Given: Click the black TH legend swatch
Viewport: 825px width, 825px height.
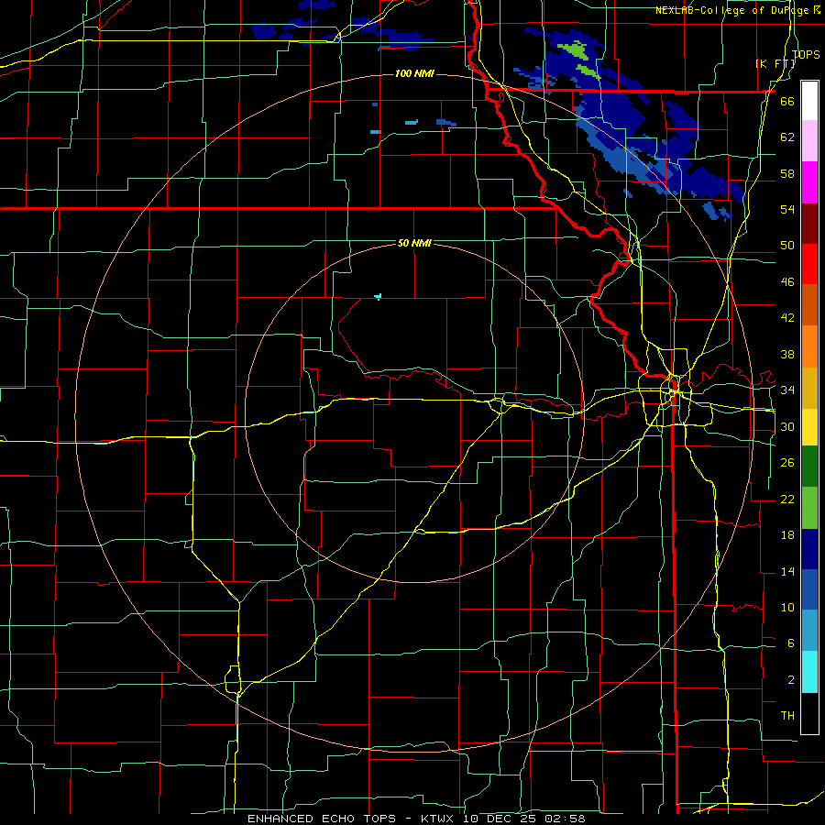Looking at the screenshot, I should [809, 713].
